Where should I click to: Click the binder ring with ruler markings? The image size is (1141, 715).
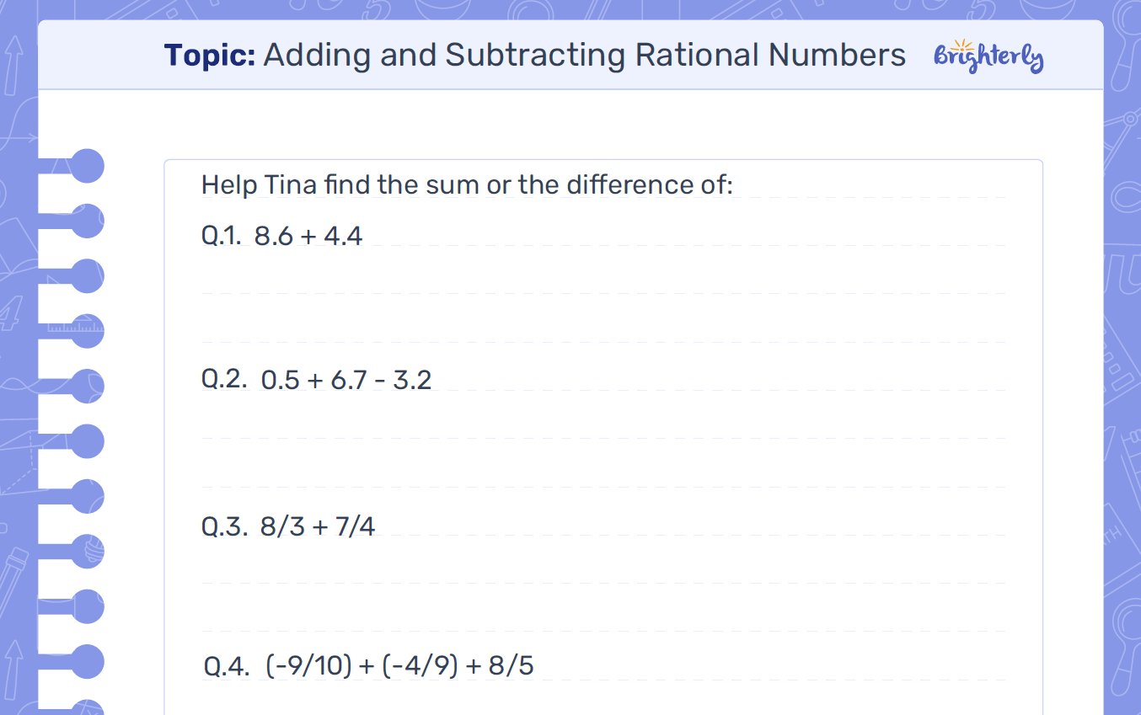[86, 331]
